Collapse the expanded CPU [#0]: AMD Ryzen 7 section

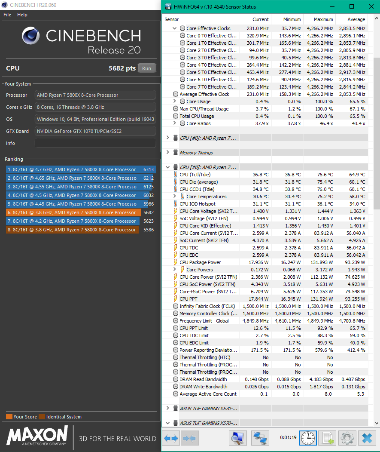[x=168, y=167]
